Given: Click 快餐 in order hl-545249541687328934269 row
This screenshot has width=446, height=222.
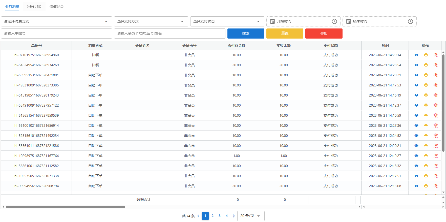Looking at the screenshot, I should [x=95, y=65].
